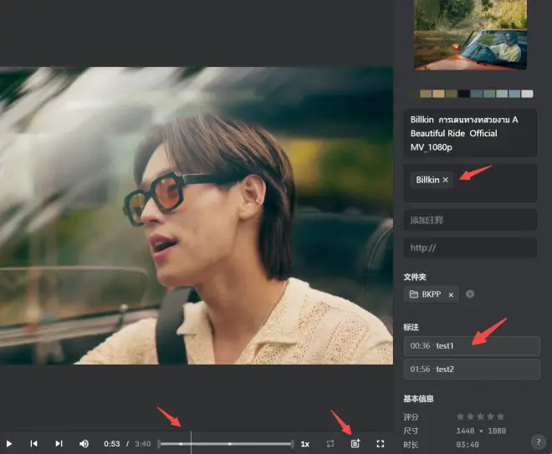Select the Billkin tag
This screenshot has height=454, width=552.
click(427, 180)
